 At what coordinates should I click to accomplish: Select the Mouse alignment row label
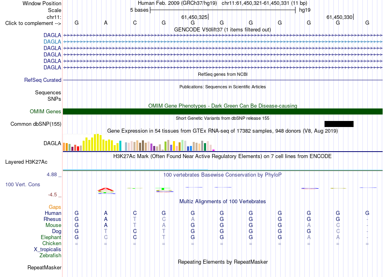point(53,225)
